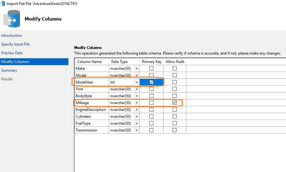Tick Primary Key checkbox for FuelType
Image resolution: width=286 pixels, height=172 pixels.
[151, 123]
